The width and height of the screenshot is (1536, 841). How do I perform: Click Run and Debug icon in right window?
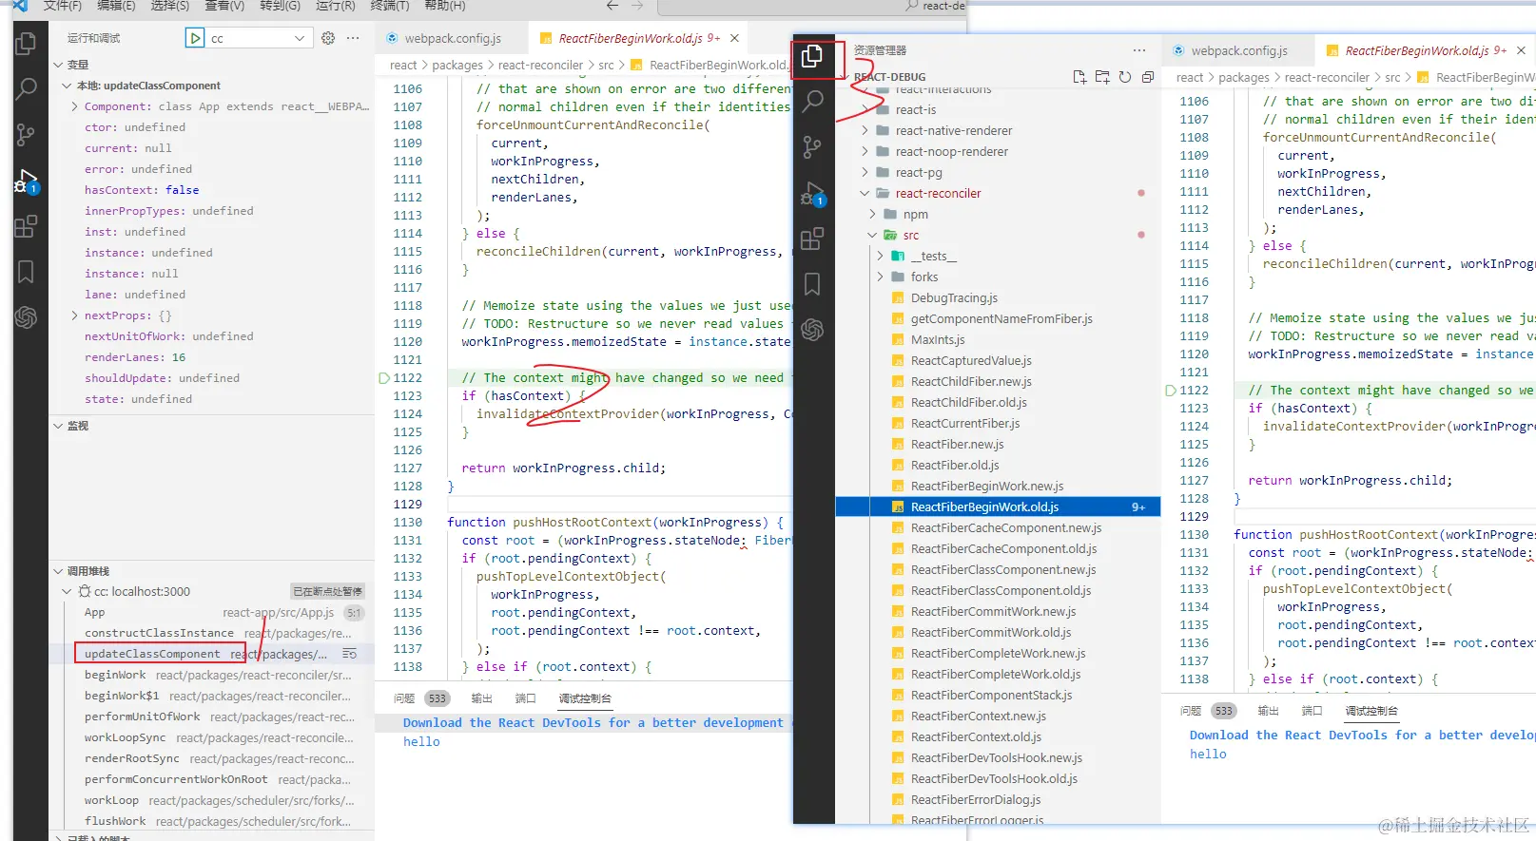click(x=812, y=193)
